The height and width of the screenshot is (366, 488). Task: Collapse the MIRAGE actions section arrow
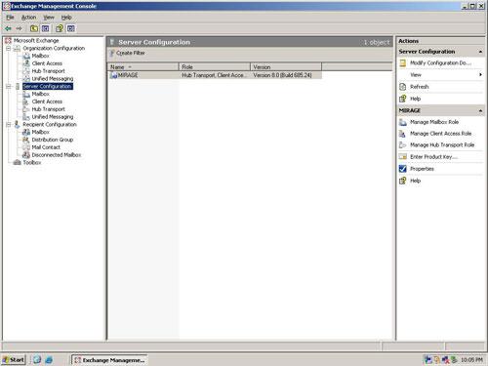point(480,111)
